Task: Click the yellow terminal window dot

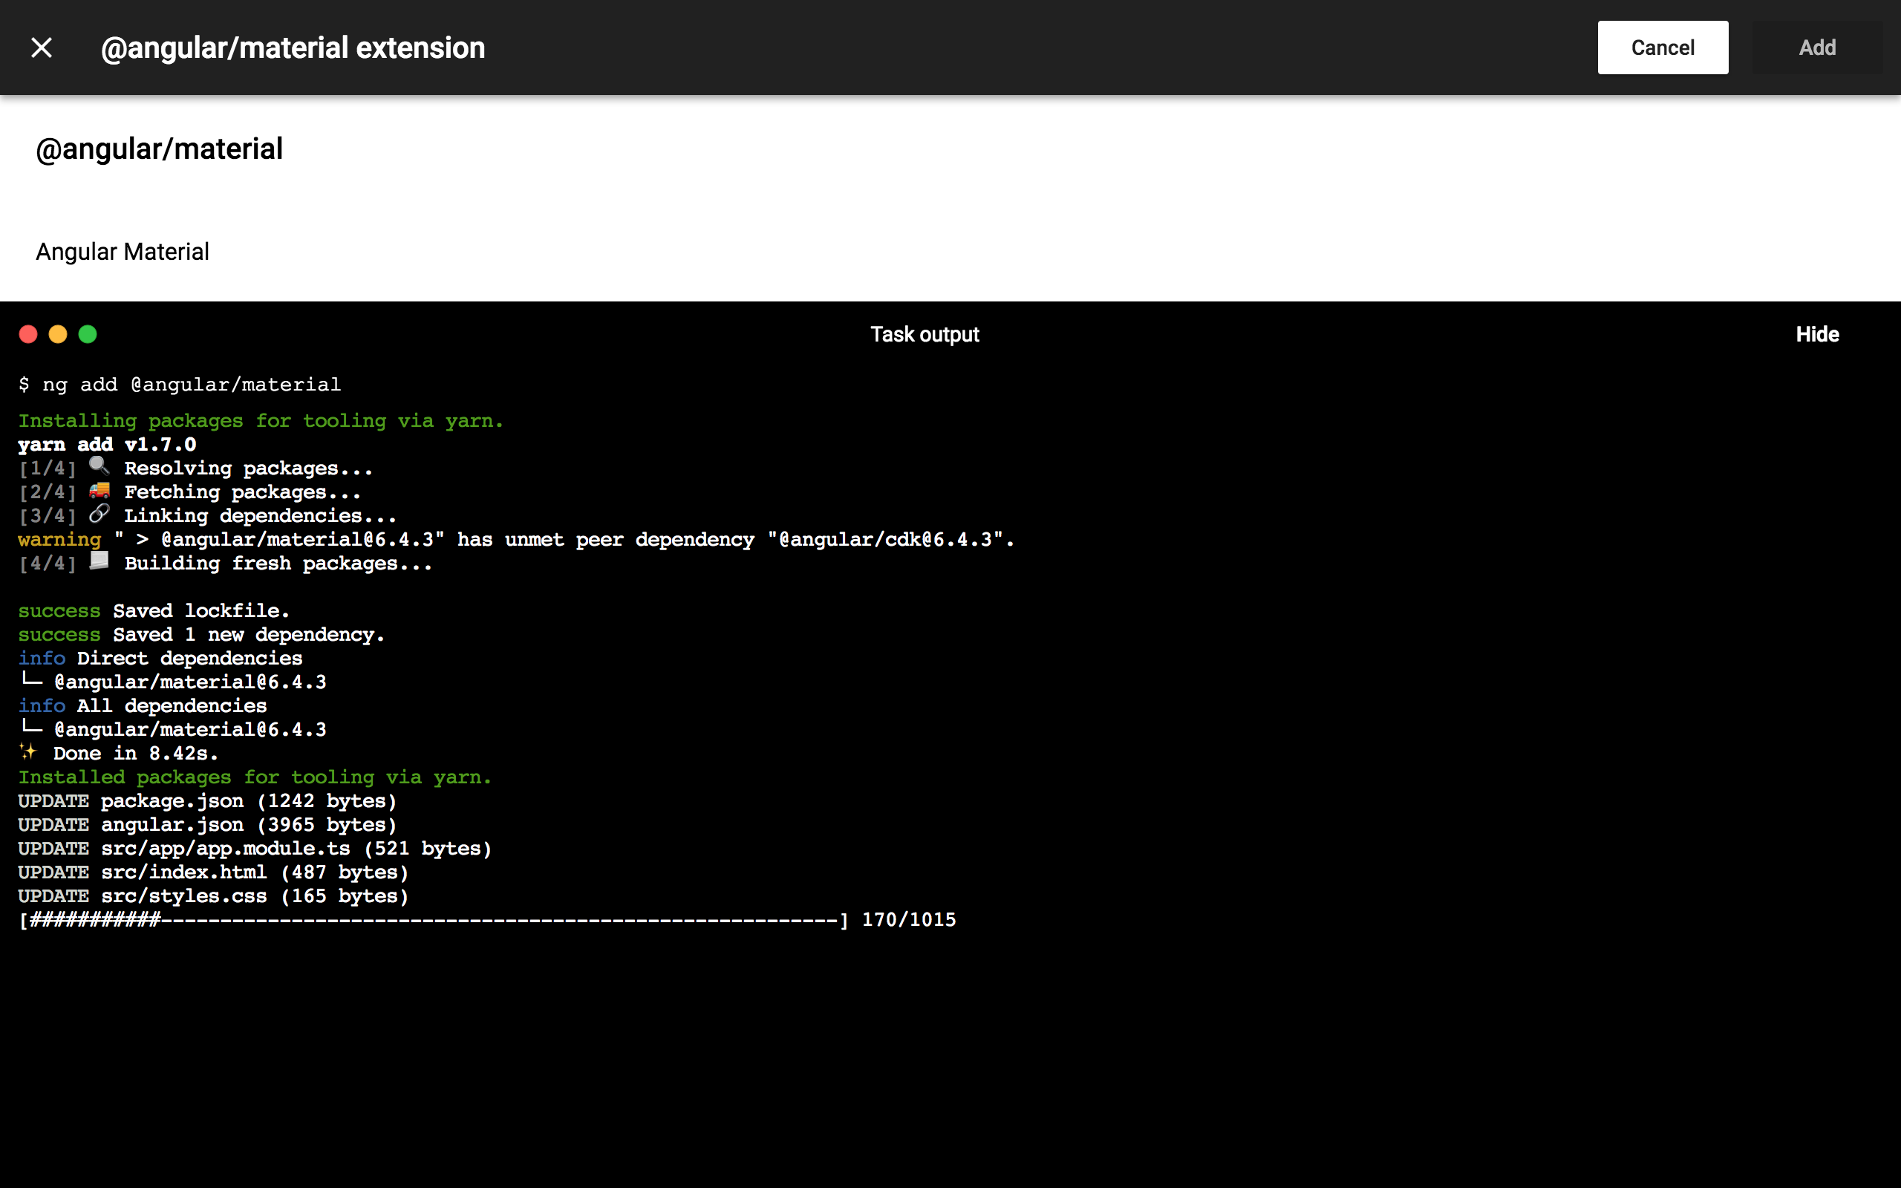Action: pyautogui.click(x=58, y=335)
